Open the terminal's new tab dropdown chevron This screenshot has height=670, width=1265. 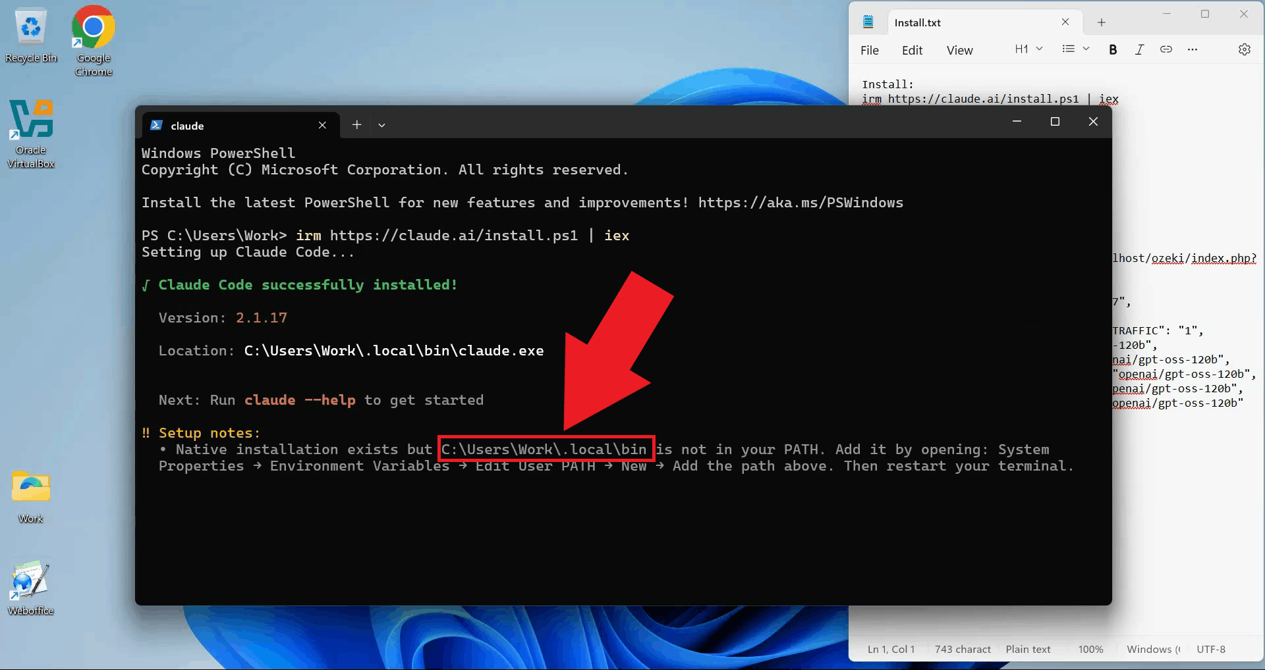pos(381,125)
